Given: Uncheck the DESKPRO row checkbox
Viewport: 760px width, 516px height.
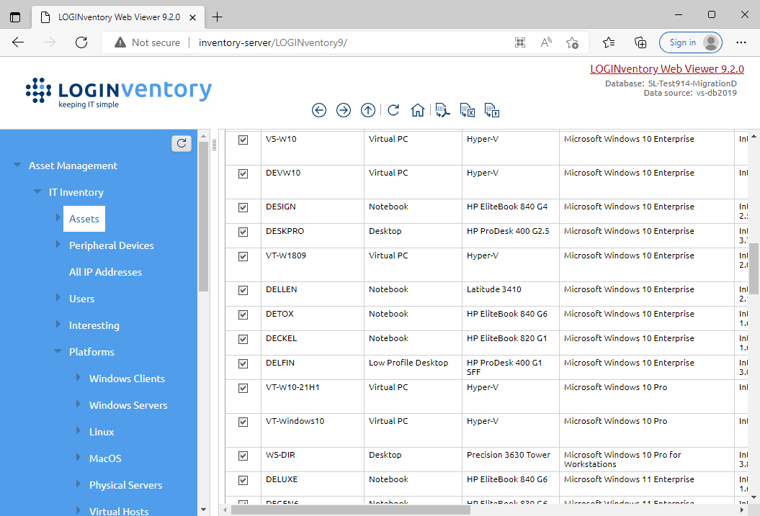Looking at the screenshot, I should [x=243, y=232].
